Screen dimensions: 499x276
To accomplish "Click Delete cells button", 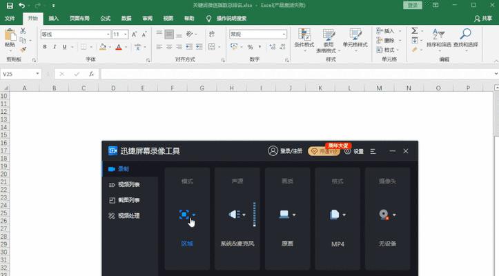I will point(385,41).
